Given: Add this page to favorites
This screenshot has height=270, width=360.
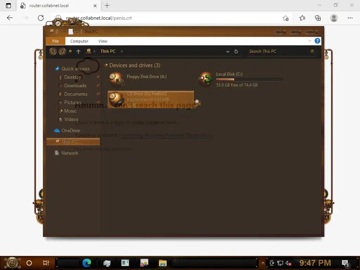Looking at the screenshot, I should [x=285, y=18].
